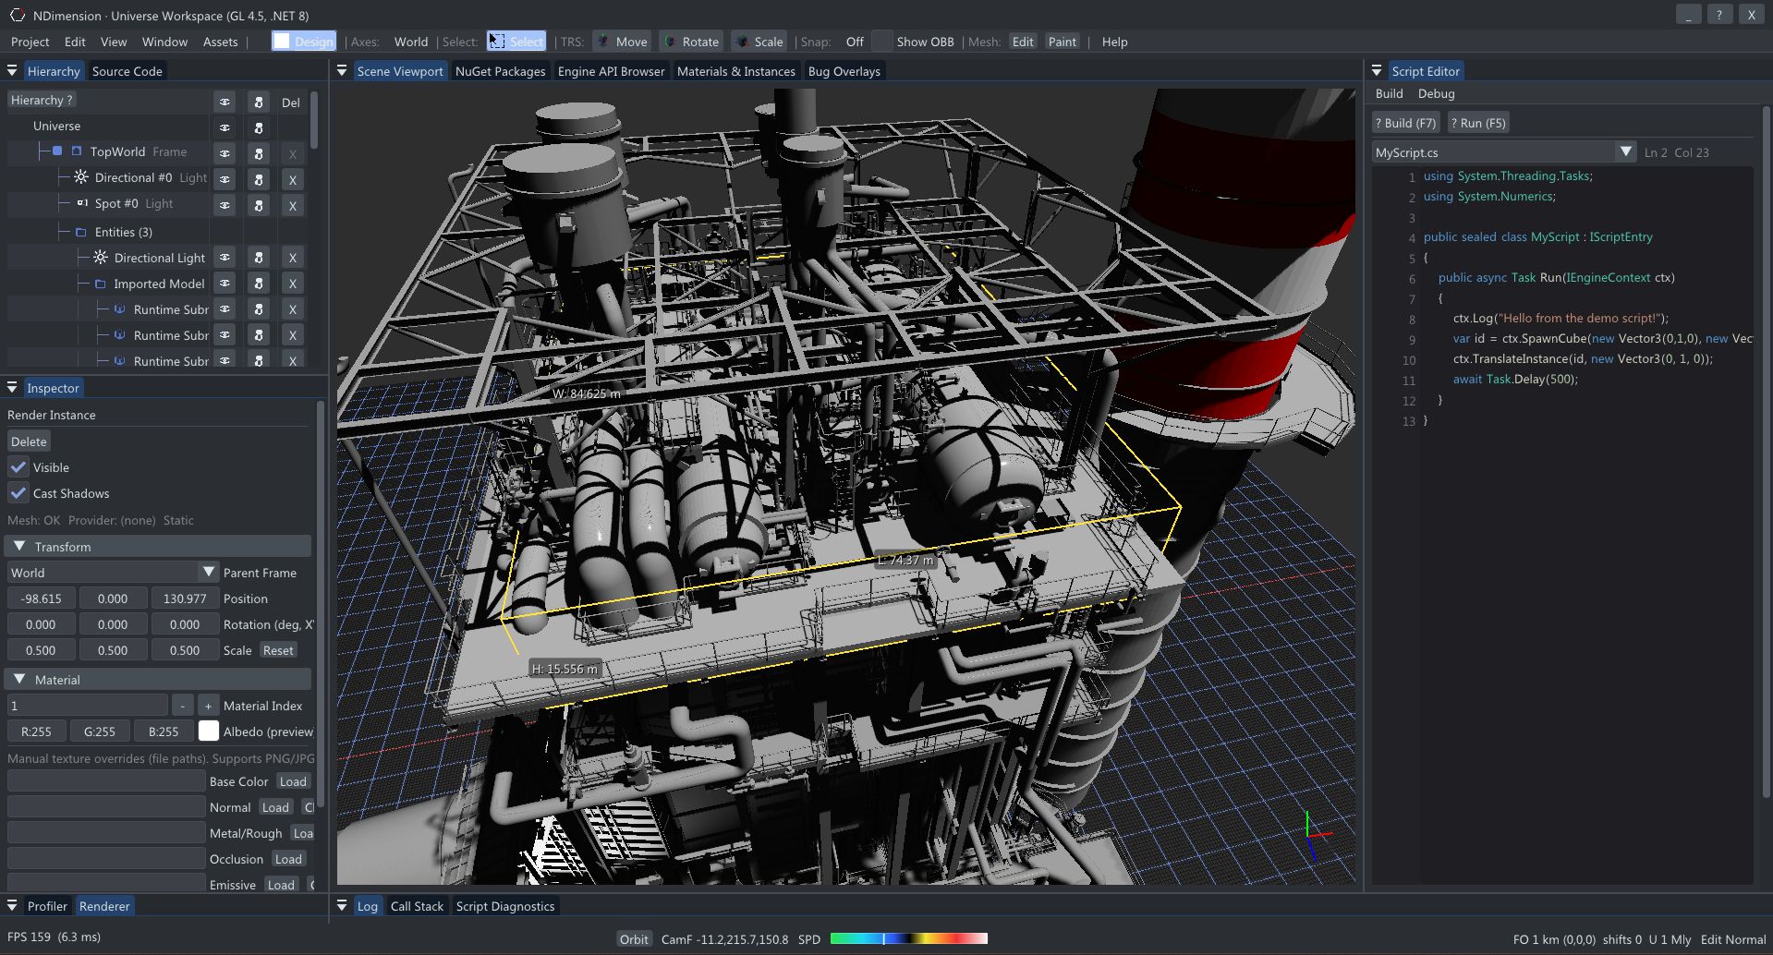1773x955 pixels.
Task: Click the Imported Model folder icon
Action: coord(102,284)
